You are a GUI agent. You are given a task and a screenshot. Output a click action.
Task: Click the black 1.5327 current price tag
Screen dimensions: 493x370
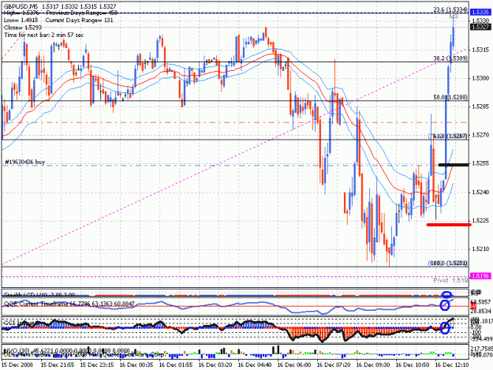coord(480,27)
